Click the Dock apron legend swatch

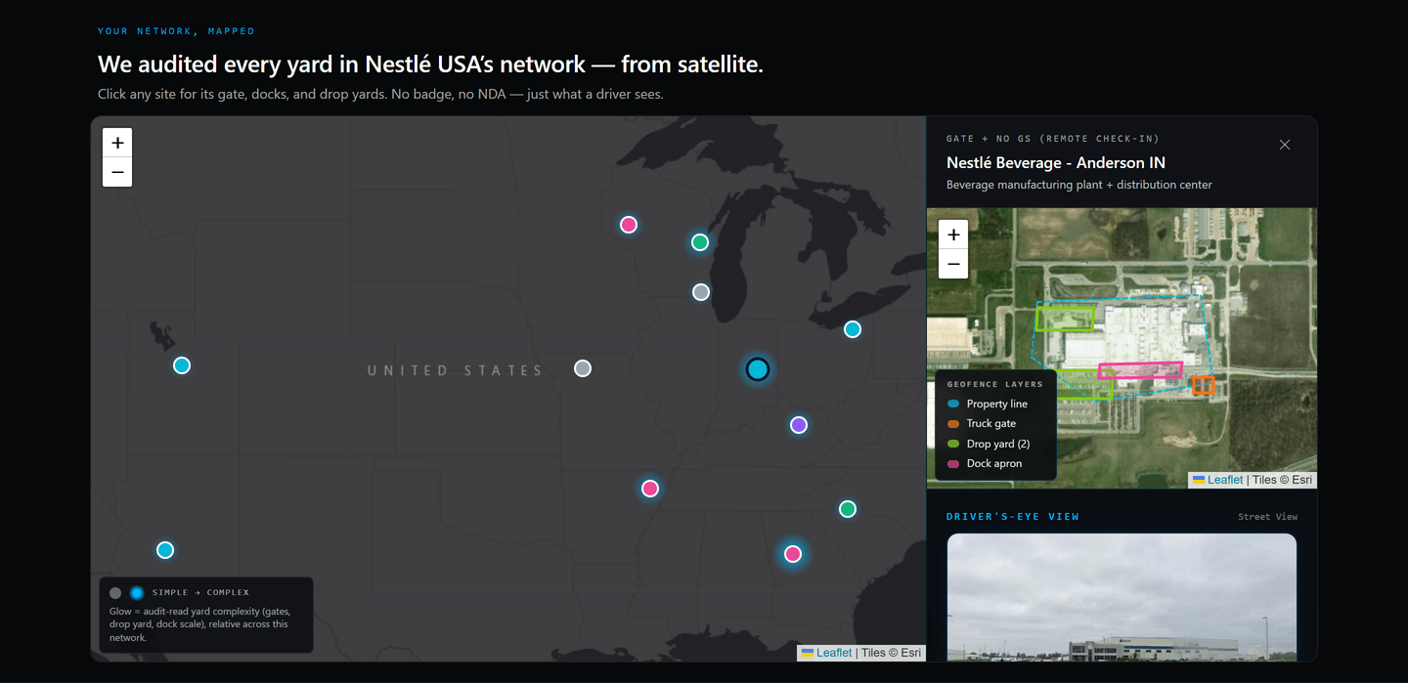coord(953,464)
